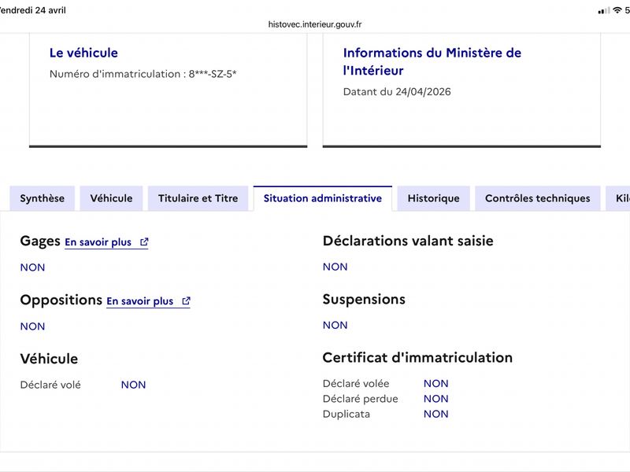The image size is (630, 472).
Task: Click the Déclaré volé NON value
Action: 133,385
